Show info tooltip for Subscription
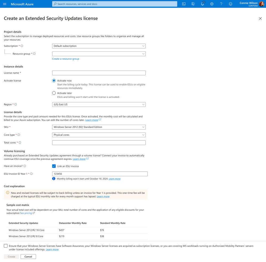The image size is (266, 262). click(22, 46)
